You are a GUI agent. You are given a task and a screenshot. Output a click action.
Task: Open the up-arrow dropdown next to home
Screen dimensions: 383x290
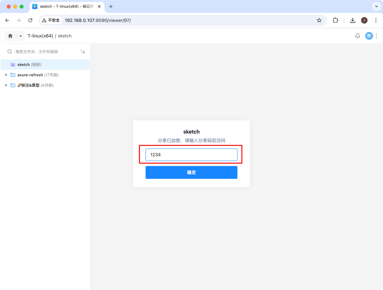click(21, 36)
